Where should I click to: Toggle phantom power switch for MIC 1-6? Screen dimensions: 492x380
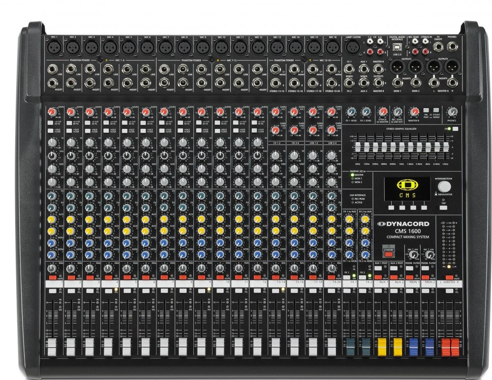[99, 60]
